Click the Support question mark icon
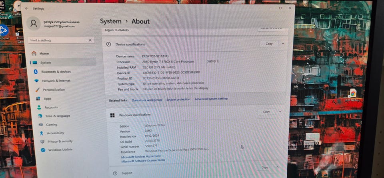Viewport: 384px width, 178px height. [x=115, y=173]
